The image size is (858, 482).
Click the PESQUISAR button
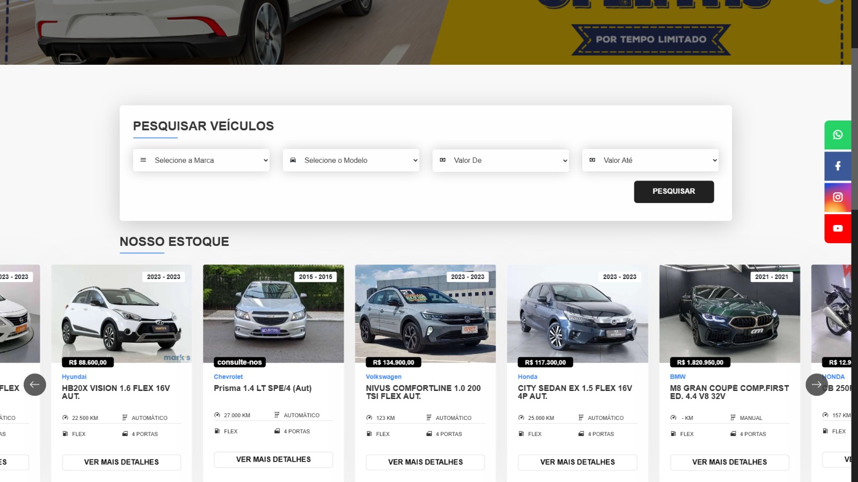tap(674, 192)
